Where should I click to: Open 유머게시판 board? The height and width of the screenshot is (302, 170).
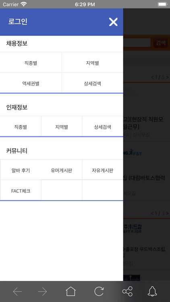pos(62,170)
